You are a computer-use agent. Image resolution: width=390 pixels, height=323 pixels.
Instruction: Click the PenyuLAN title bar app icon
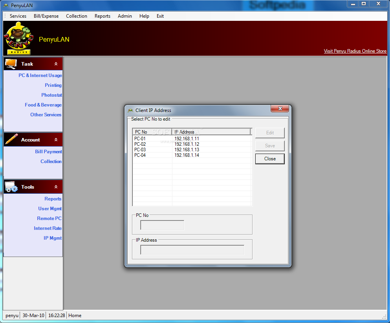click(x=6, y=5)
